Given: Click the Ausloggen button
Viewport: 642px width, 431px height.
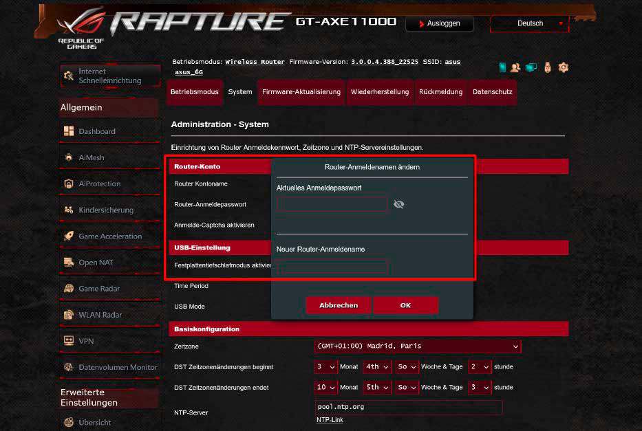Looking at the screenshot, I should tap(440, 23).
